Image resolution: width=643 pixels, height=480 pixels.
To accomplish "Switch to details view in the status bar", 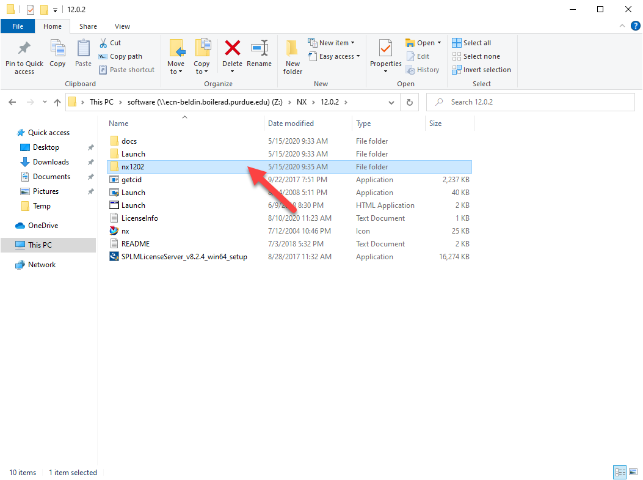I will [x=620, y=472].
